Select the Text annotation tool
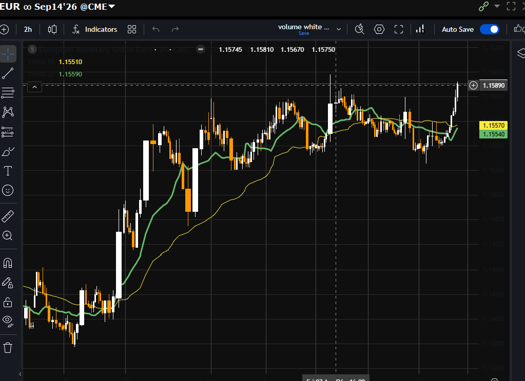This screenshot has width=525, height=381. point(8,171)
